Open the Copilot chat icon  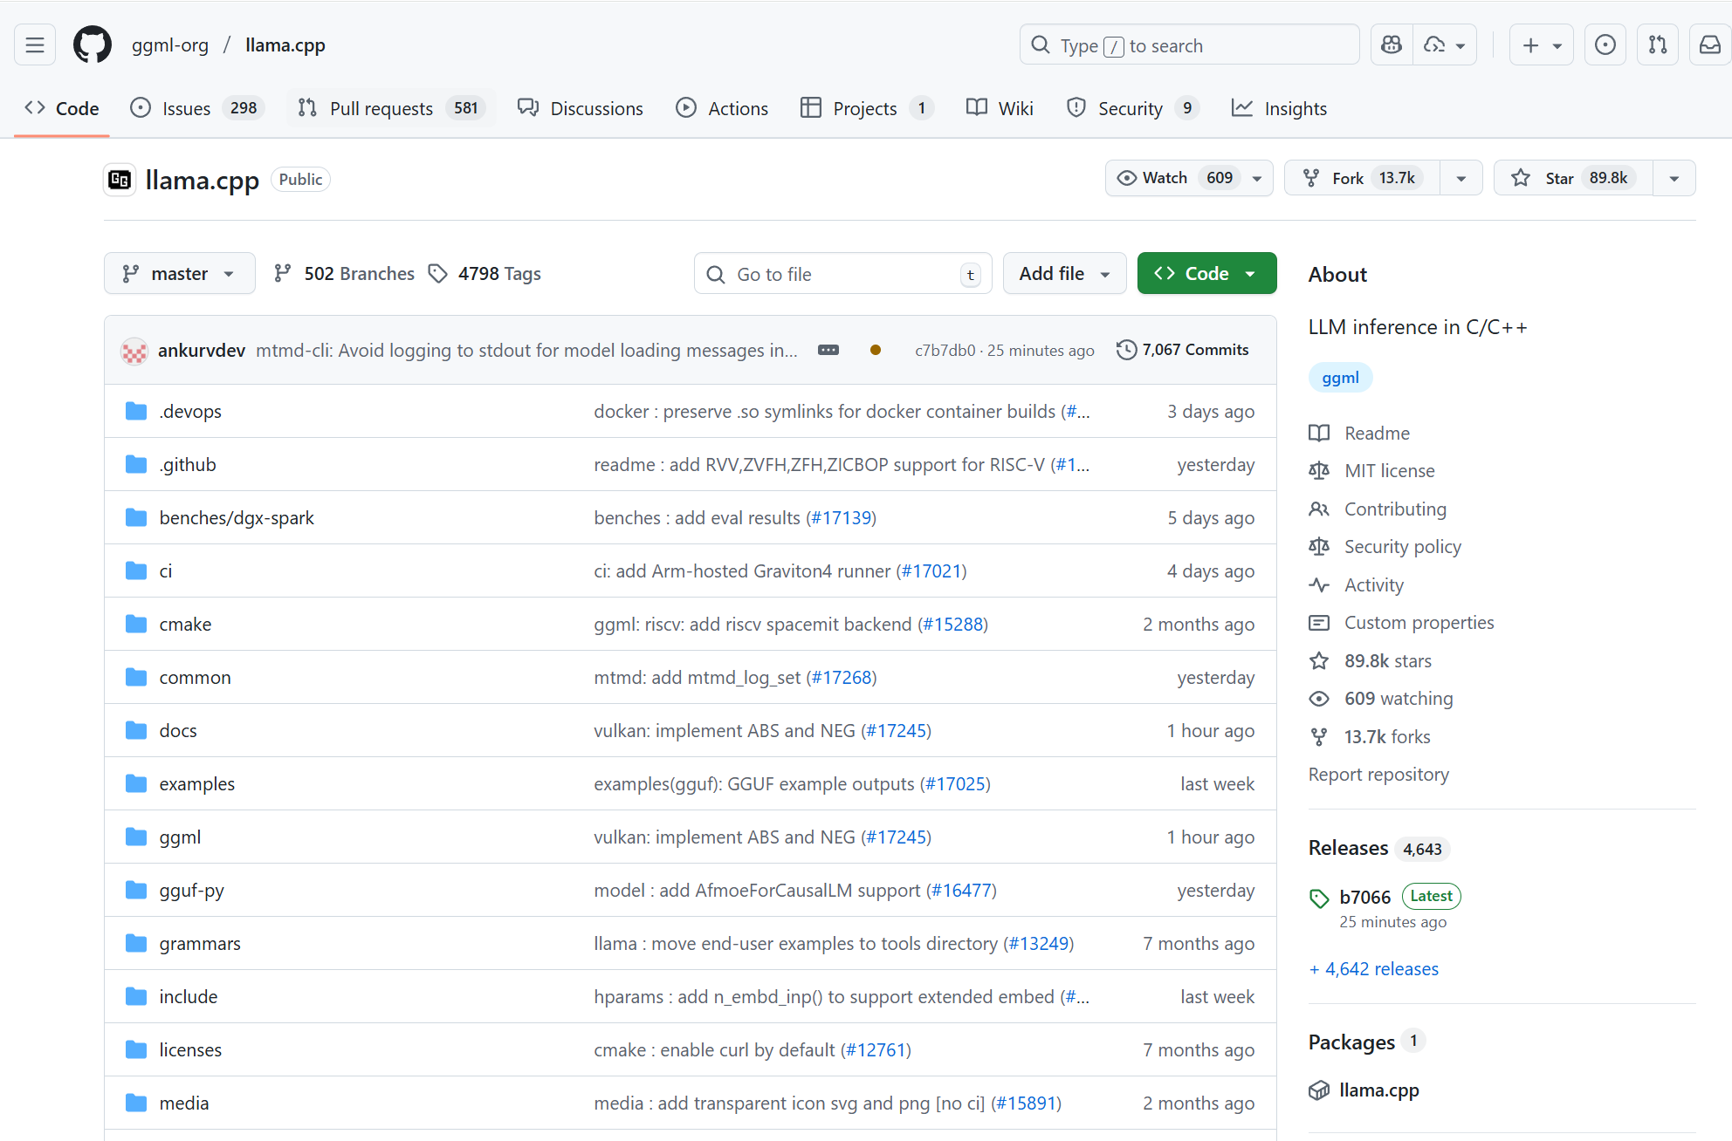(1392, 45)
